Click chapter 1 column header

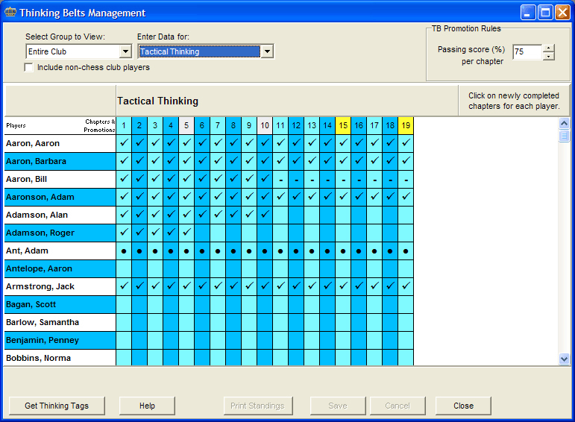click(x=124, y=126)
